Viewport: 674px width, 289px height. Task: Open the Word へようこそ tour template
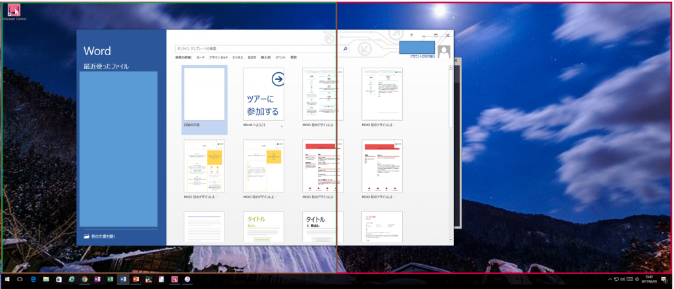(x=263, y=98)
